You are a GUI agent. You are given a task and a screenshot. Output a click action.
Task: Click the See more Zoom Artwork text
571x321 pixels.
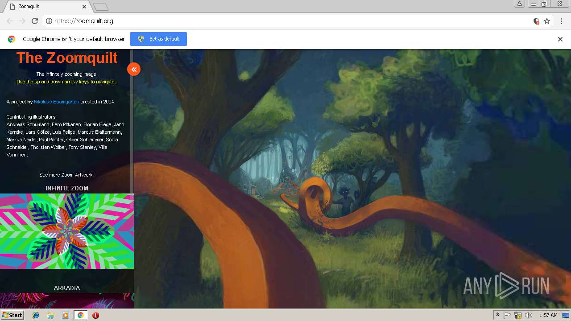pos(66,175)
